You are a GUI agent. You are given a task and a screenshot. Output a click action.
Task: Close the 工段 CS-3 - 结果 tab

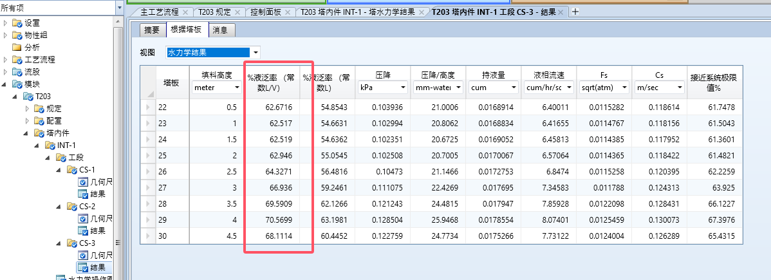point(561,12)
